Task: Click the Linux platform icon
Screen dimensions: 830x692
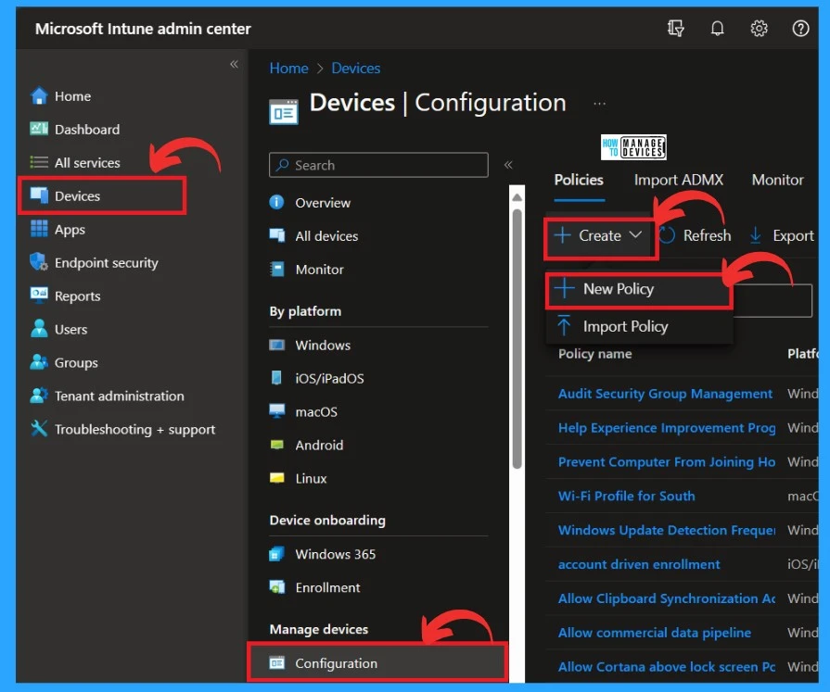Action: pyautogui.click(x=277, y=478)
